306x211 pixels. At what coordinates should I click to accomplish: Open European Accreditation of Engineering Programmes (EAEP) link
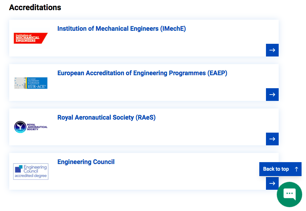pos(142,73)
